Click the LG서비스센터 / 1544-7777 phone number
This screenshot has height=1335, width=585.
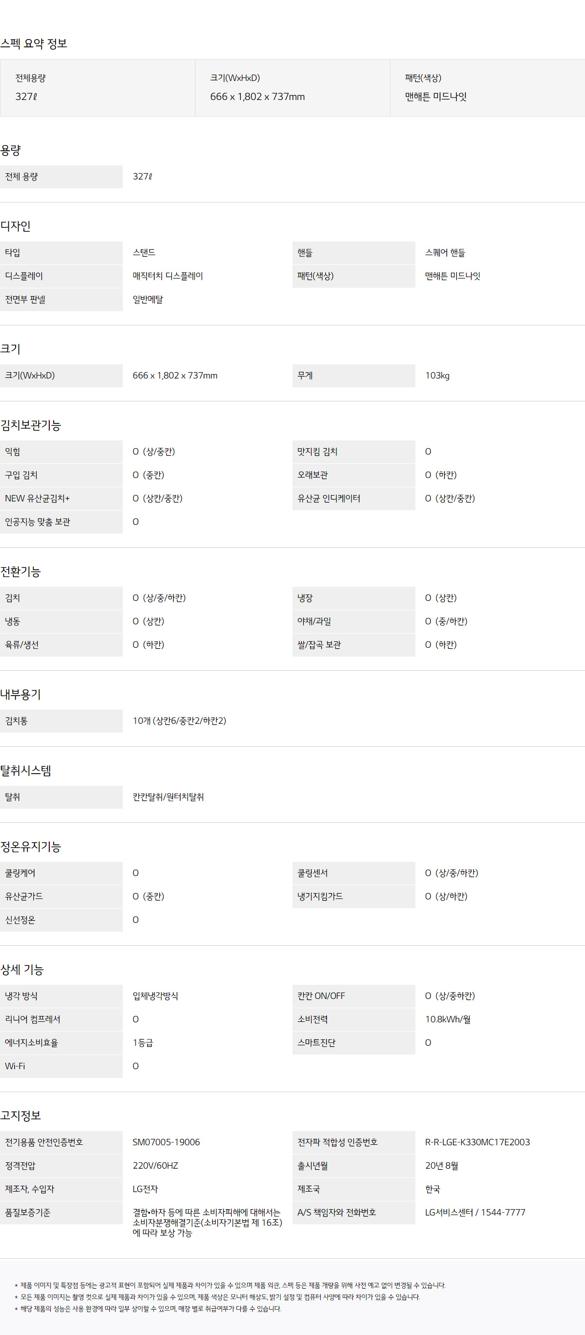(475, 1212)
